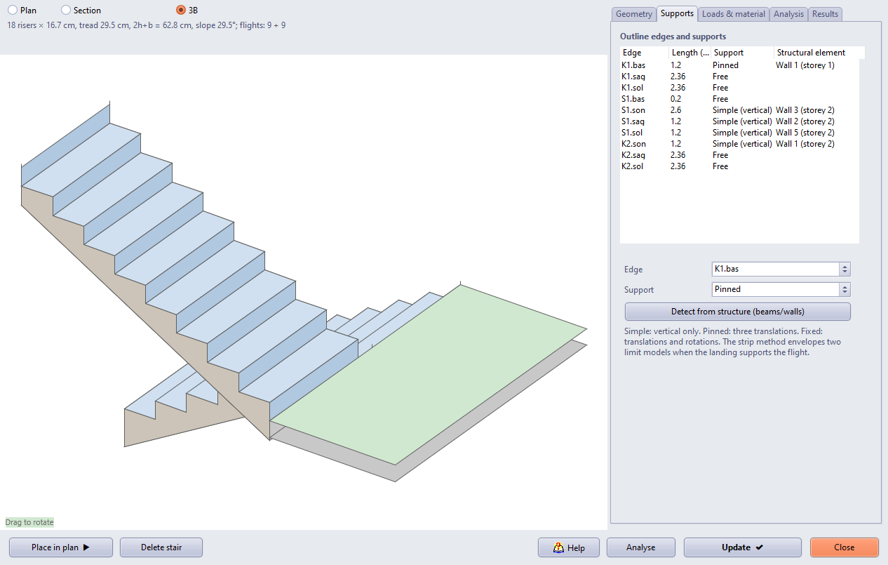
Task: Click the green landing in 3D view
Action: (x=428, y=372)
